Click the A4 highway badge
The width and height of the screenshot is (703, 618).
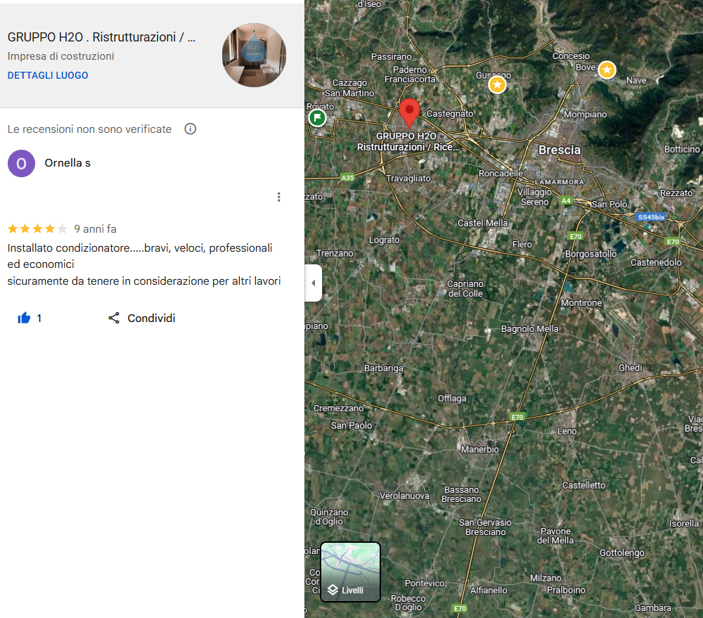click(x=566, y=200)
